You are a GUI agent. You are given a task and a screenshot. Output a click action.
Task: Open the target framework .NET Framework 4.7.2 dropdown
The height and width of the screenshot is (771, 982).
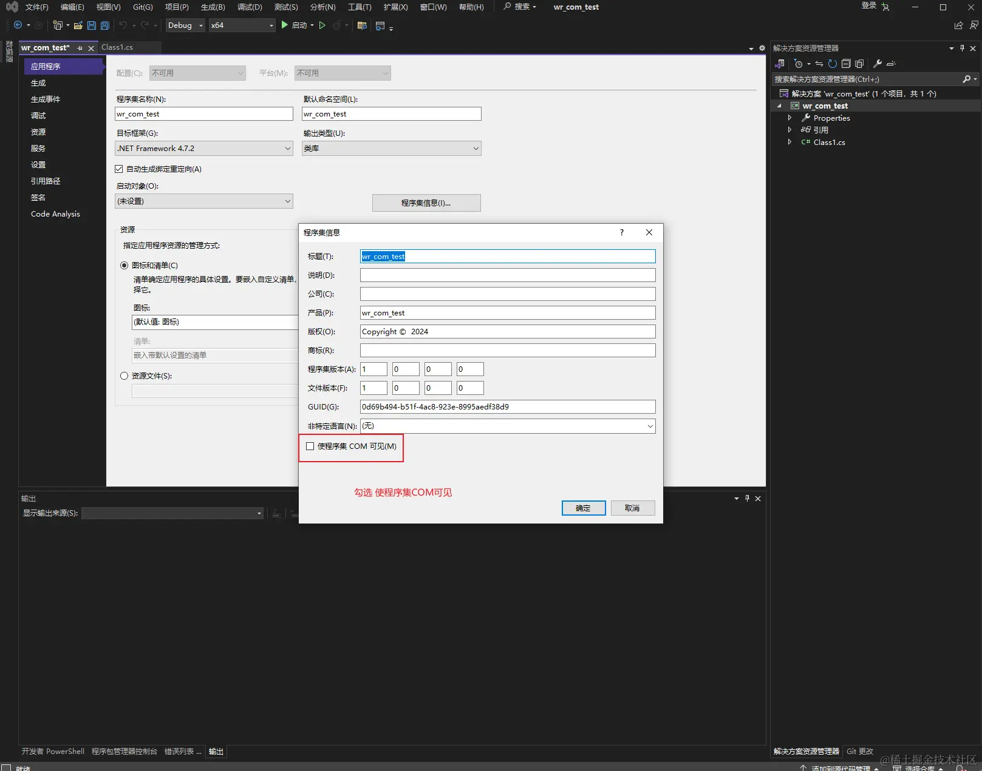[x=204, y=148]
